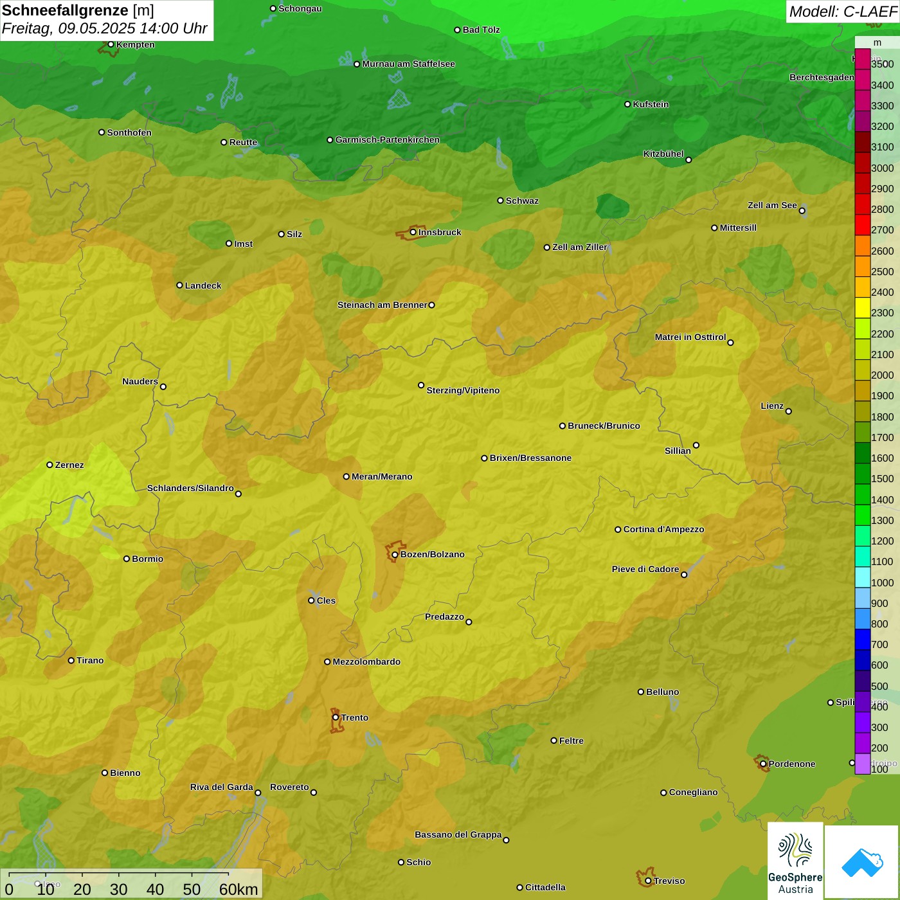Viewport: 900px width, 900px height.
Task: Click the yellow legend swatch beside 2300
Action: (x=863, y=308)
